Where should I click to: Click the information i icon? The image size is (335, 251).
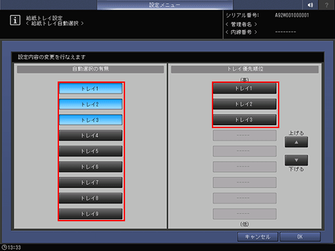coord(15,20)
